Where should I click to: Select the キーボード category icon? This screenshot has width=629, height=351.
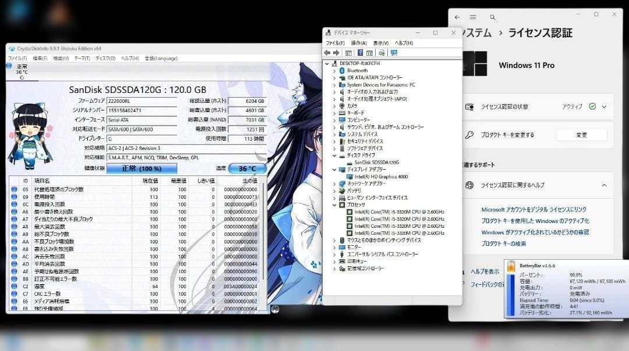pos(342,113)
